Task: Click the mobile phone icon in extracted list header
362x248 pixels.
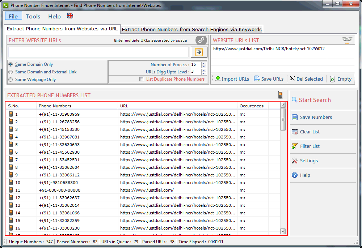Action: tap(280, 95)
